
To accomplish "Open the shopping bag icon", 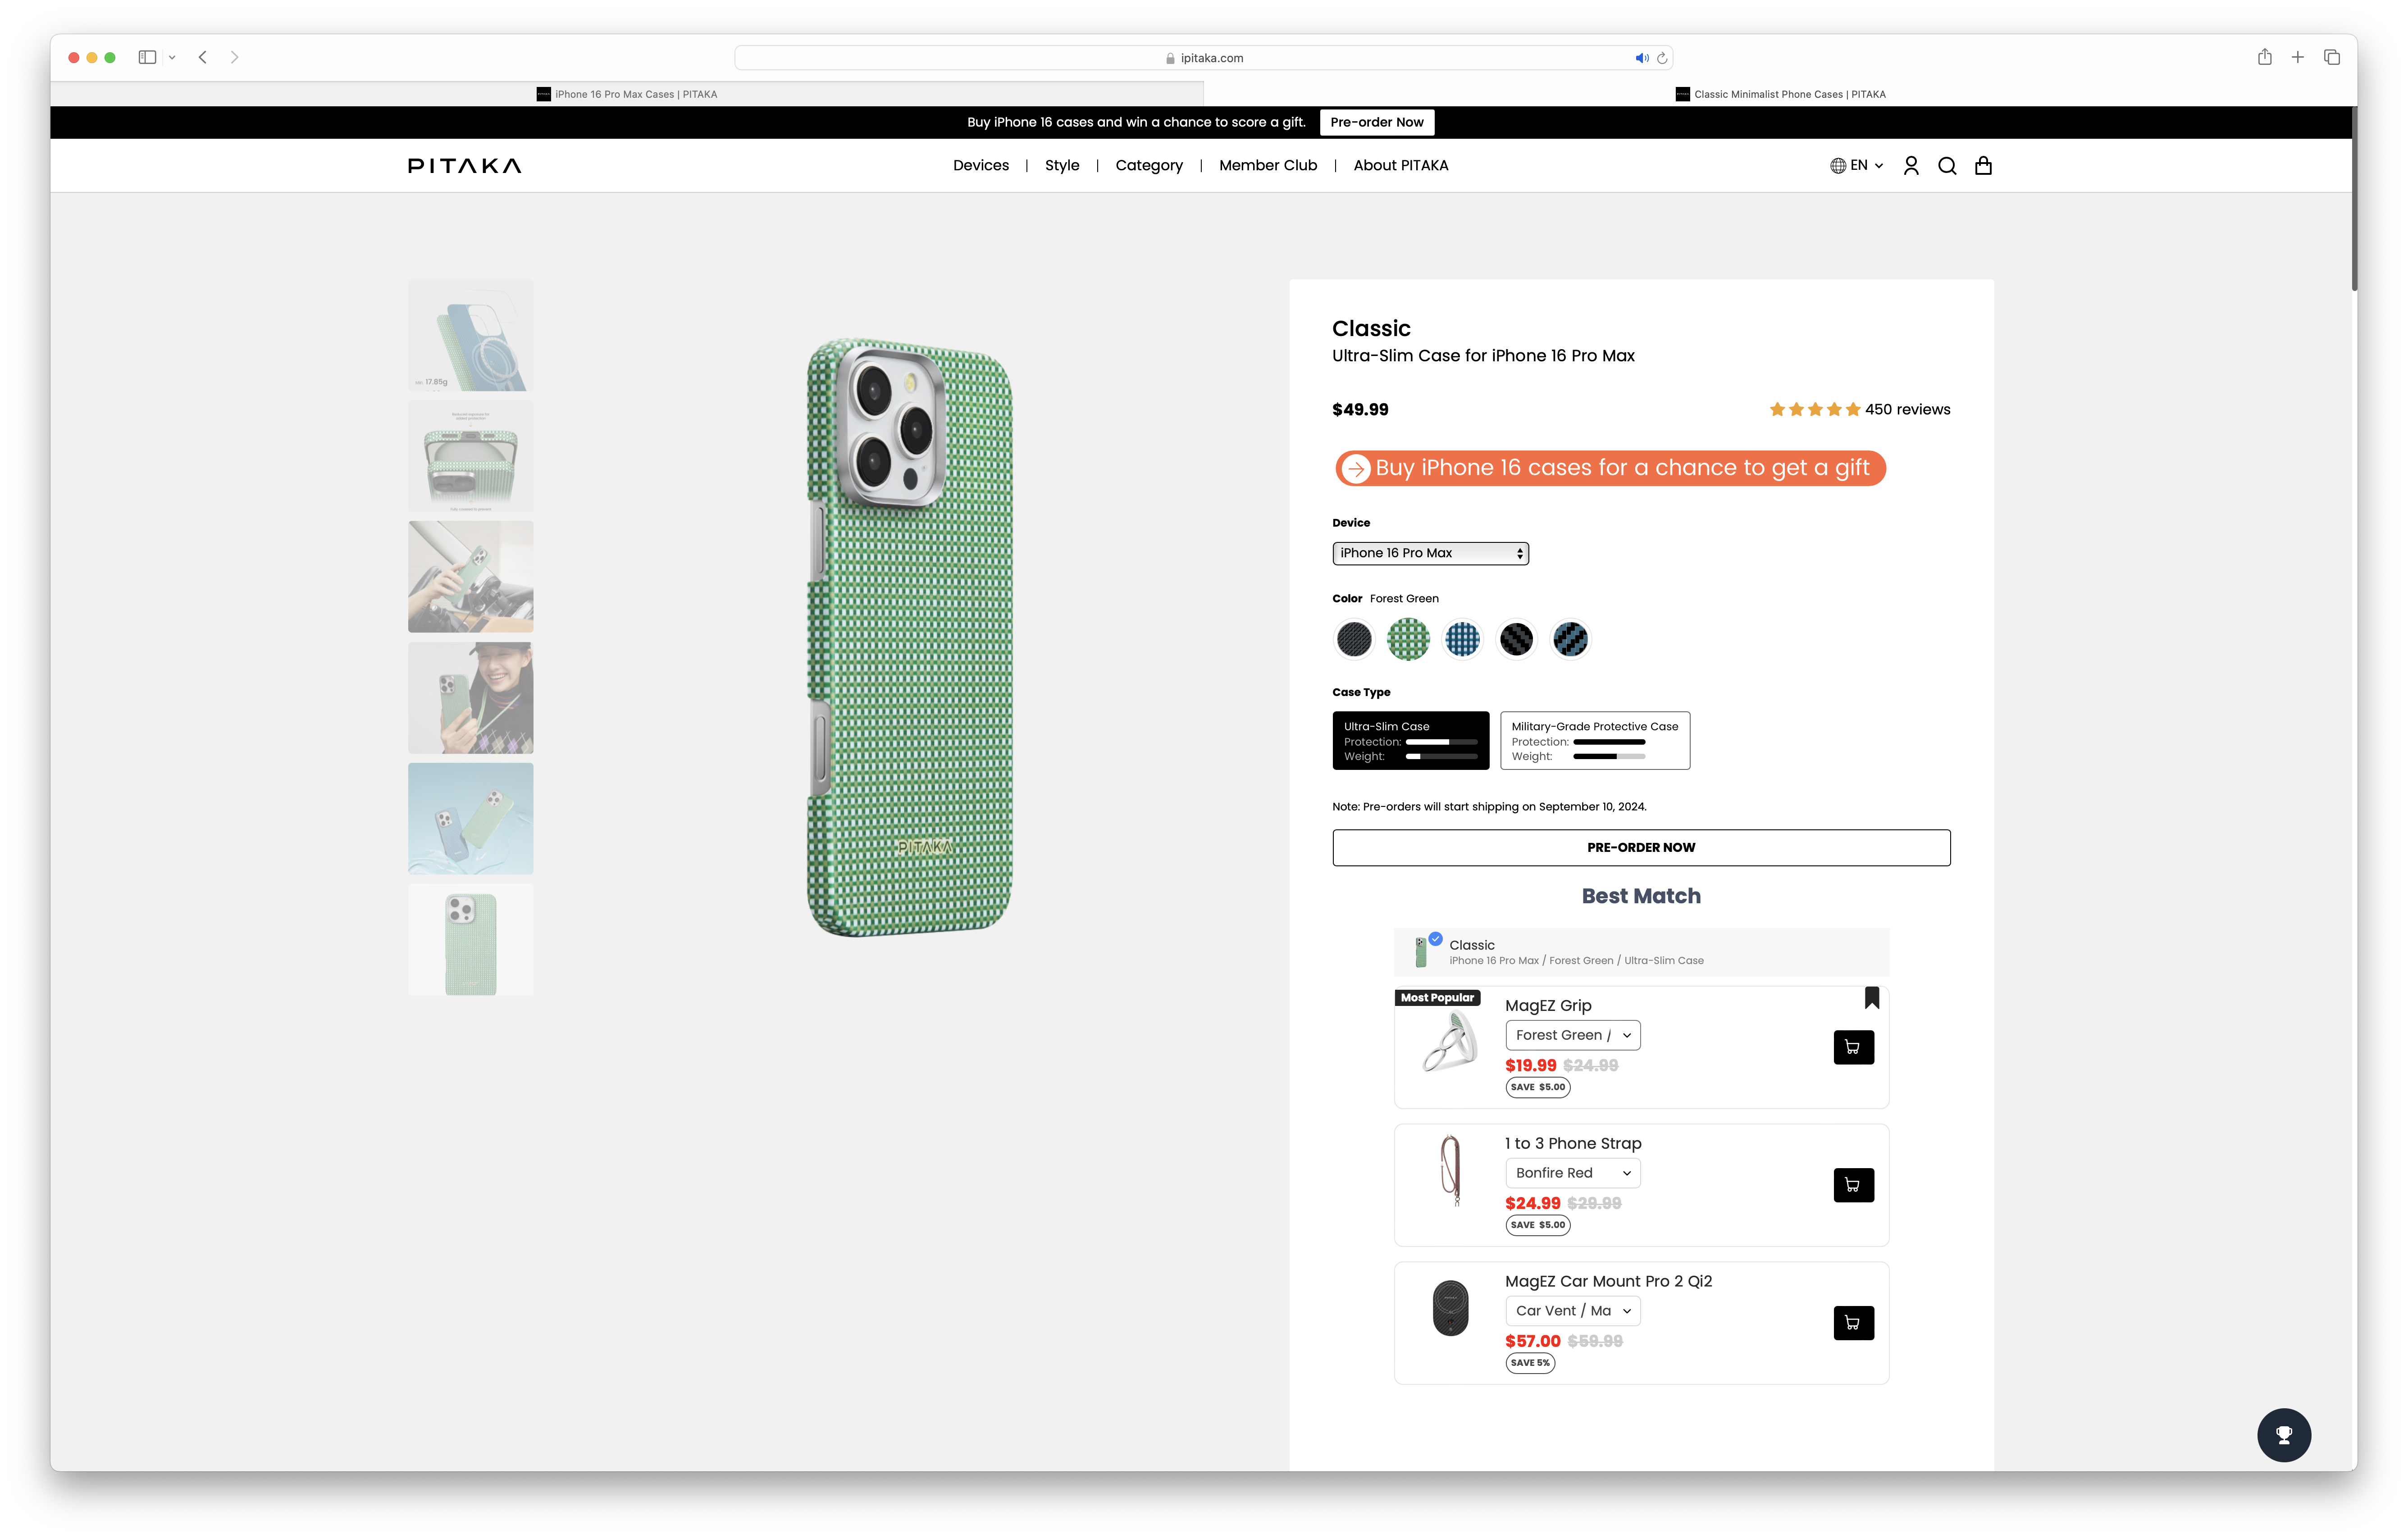I will click(1983, 166).
